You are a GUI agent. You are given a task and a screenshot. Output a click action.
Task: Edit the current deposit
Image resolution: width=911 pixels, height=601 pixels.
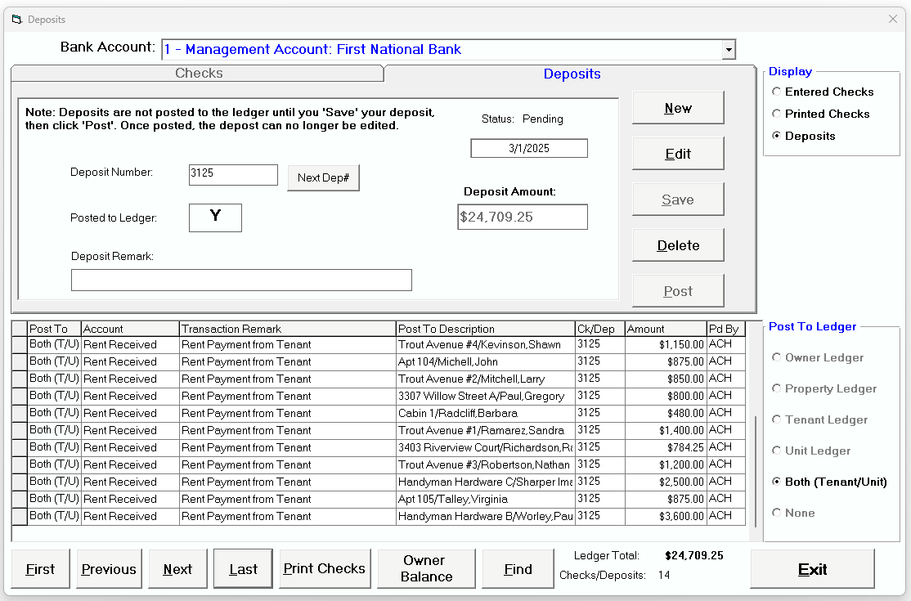(677, 153)
